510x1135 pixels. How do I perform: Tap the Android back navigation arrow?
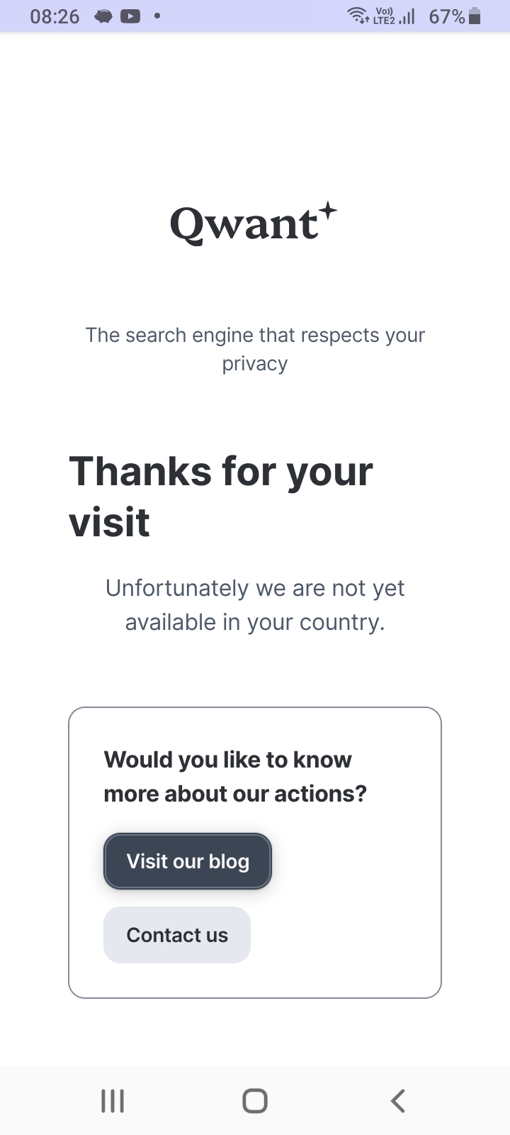click(397, 1101)
